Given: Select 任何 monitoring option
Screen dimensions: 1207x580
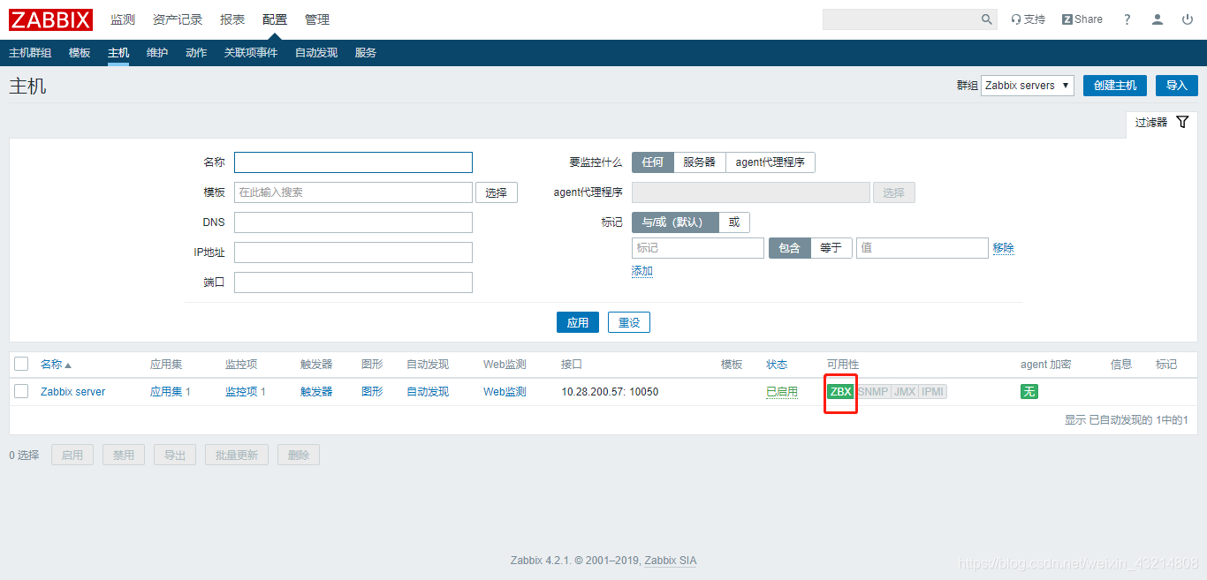Looking at the screenshot, I should pos(653,162).
